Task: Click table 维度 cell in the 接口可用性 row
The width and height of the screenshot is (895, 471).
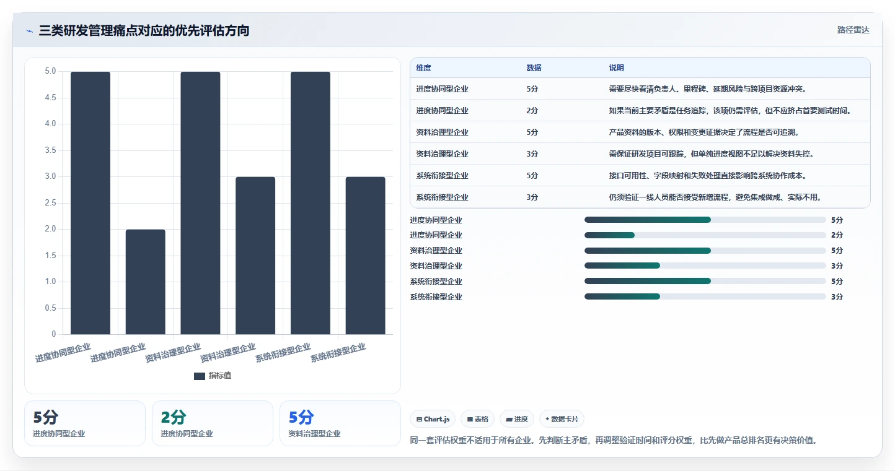Action: click(x=442, y=176)
